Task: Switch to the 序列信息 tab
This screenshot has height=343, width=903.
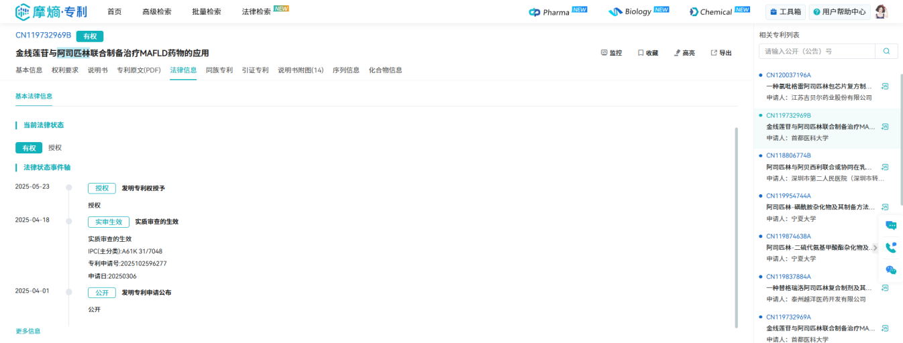Action: point(346,70)
